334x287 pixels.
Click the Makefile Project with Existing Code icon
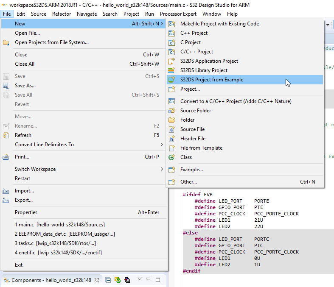172,24
